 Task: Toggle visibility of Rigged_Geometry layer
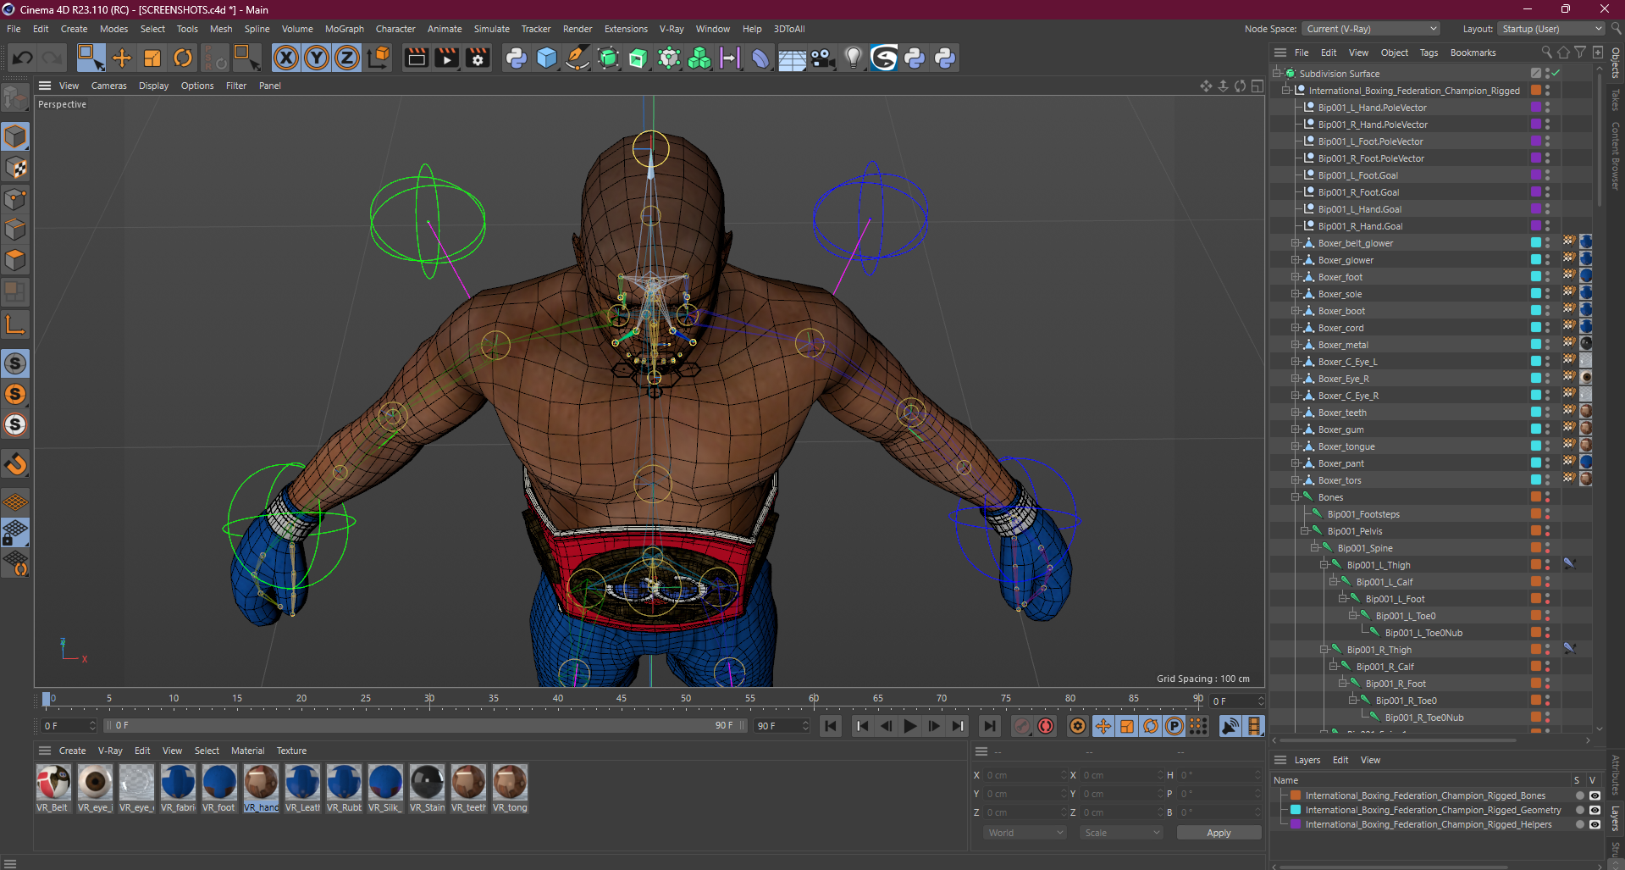(1595, 810)
